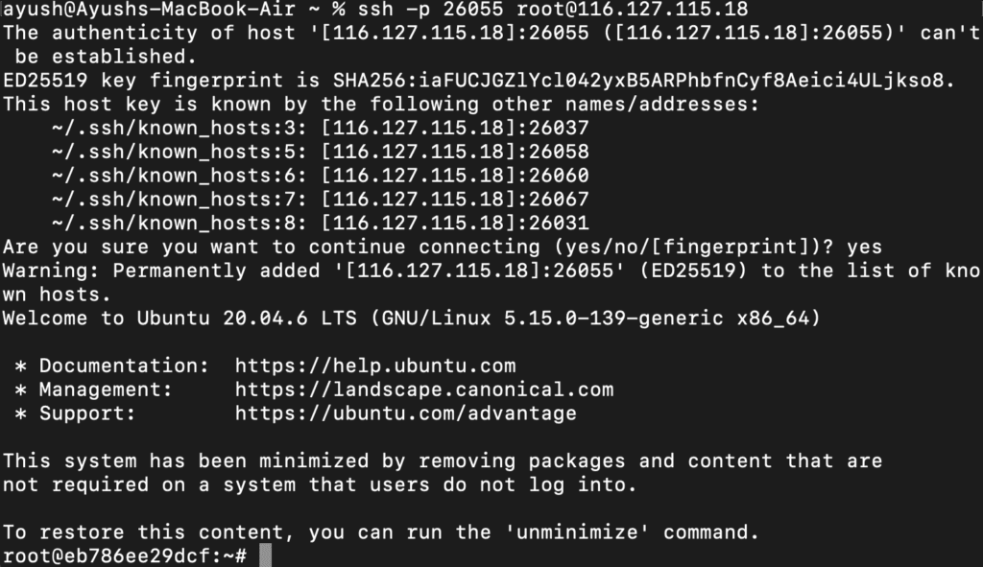
Task: Click the known_hosts:7 entry with port 26067
Action: [321, 200]
